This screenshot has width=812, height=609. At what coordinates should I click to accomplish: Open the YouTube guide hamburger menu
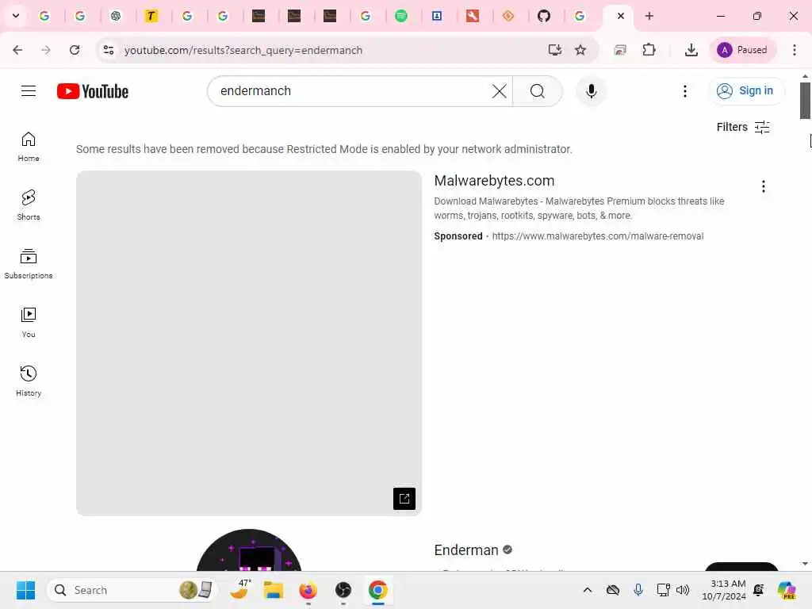(x=29, y=91)
